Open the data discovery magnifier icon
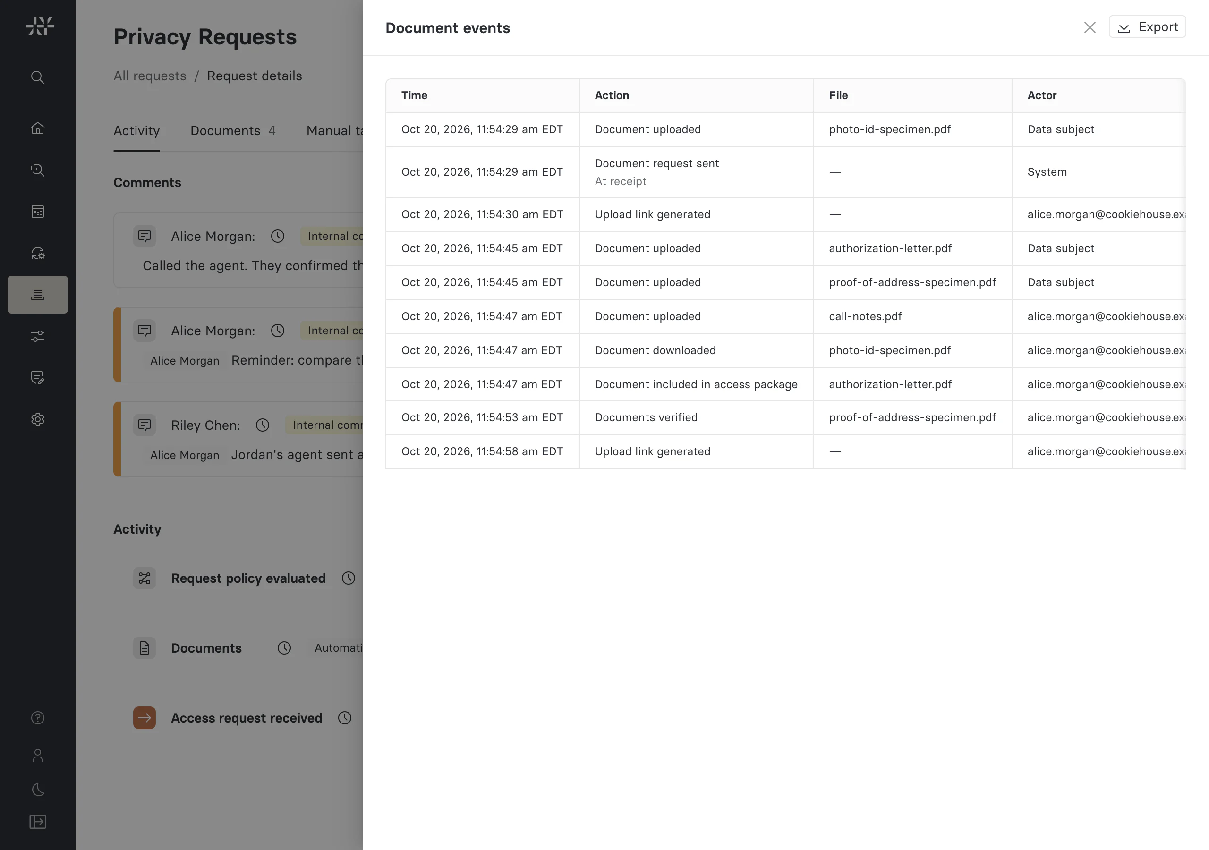Image resolution: width=1209 pixels, height=850 pixels. 37,170
